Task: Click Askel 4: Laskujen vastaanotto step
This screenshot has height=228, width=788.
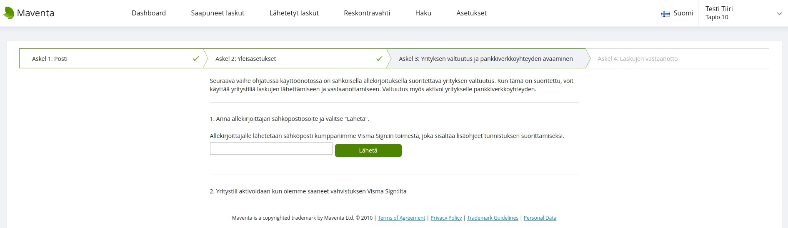Action: [x=638, y=59]
